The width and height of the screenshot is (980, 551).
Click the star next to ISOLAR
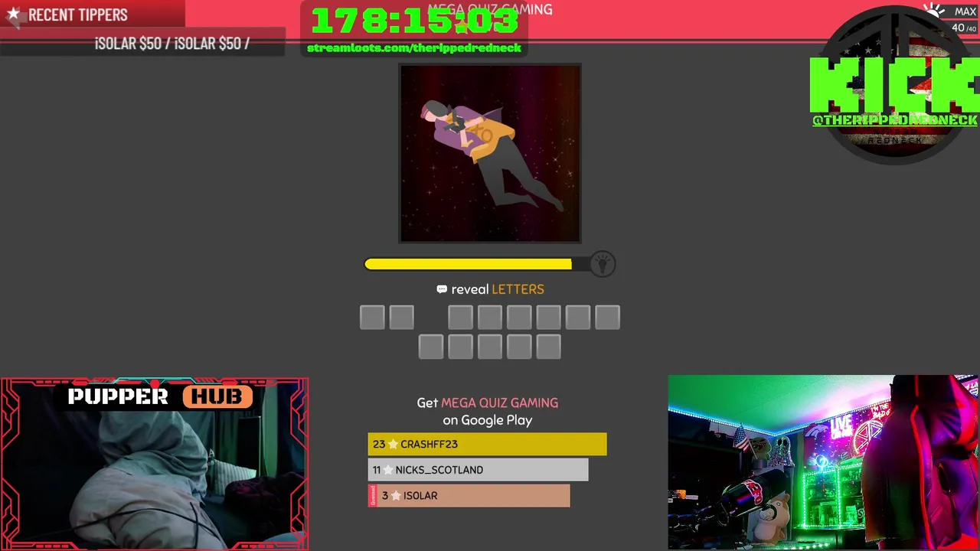coord(395,496)
